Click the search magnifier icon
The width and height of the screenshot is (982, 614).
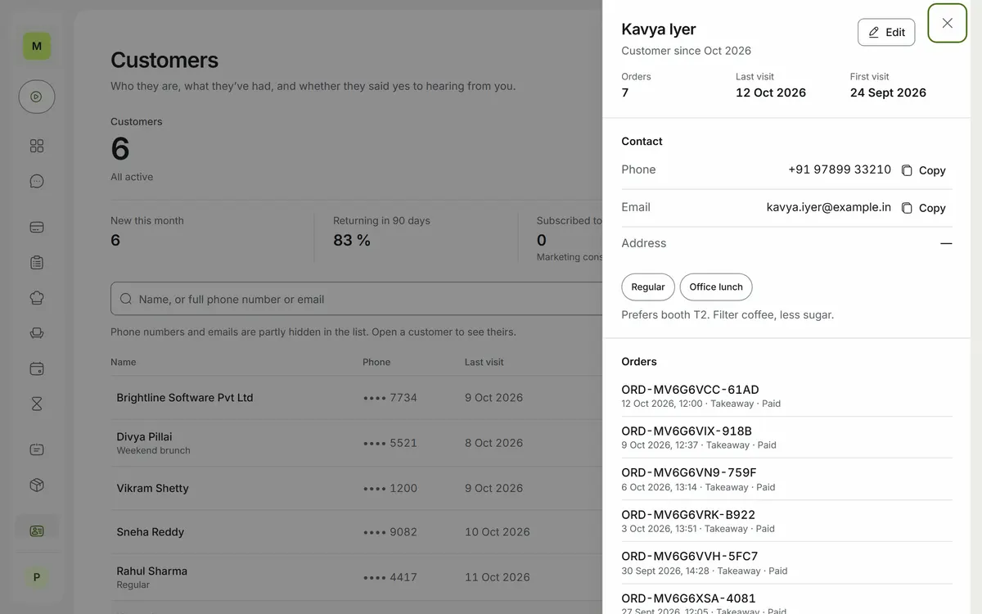pyautogui.click(x=126, y=299)
